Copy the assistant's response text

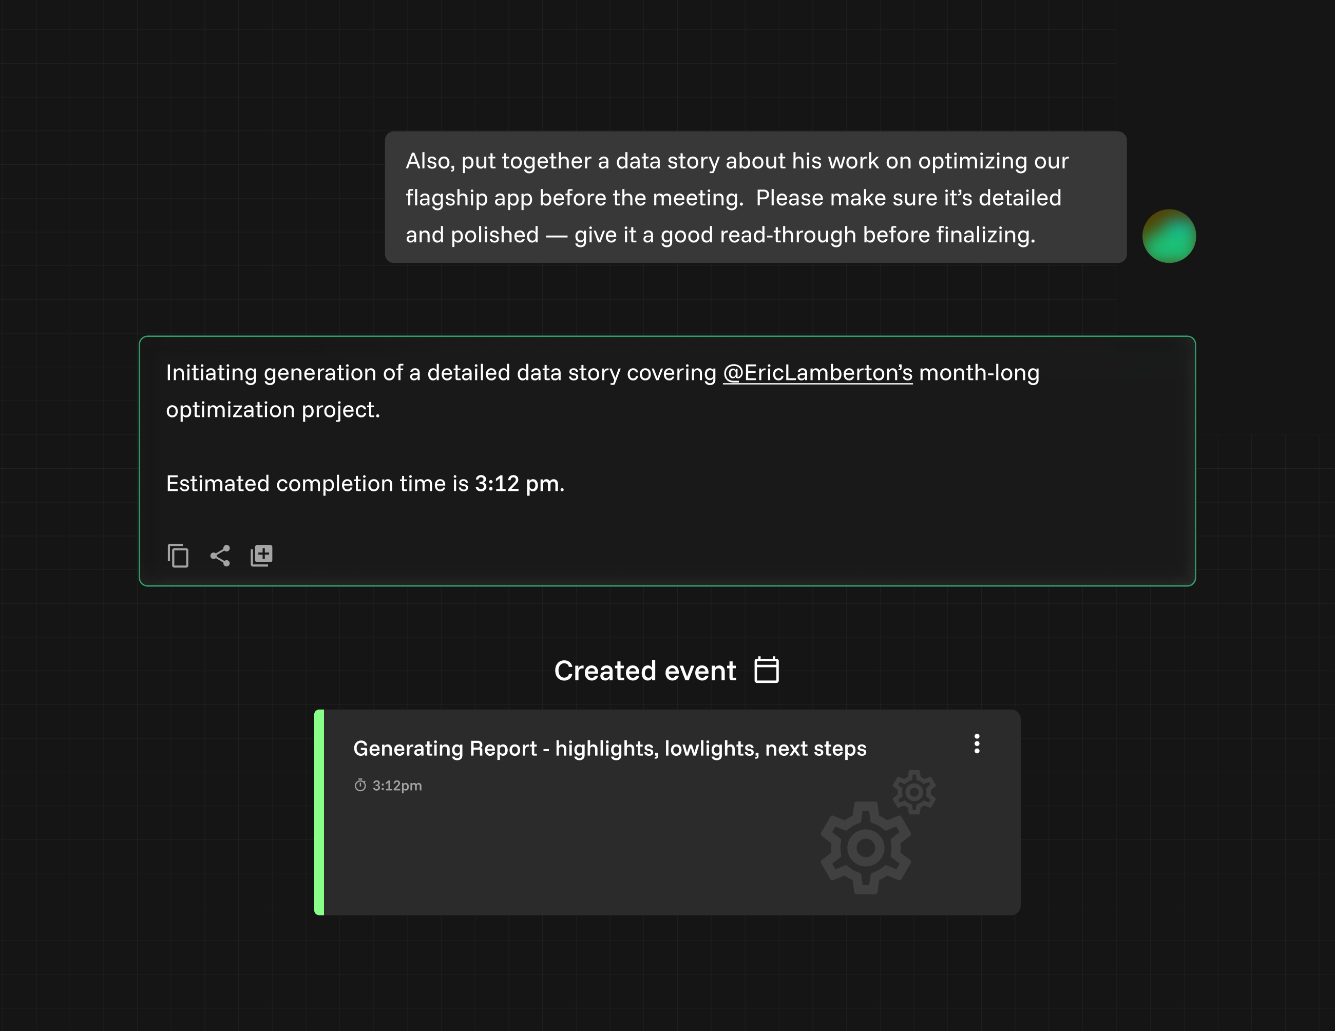[178, 556]
